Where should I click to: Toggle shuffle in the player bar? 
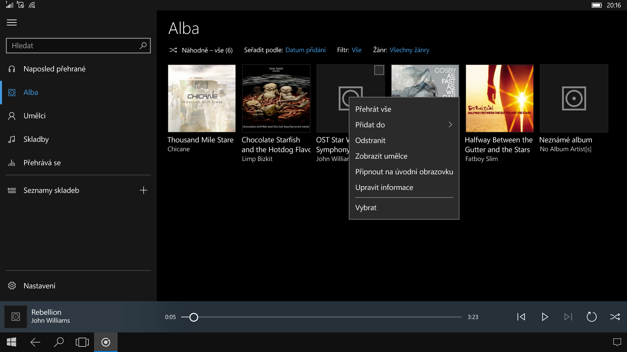pyautogui.click(x=615, y=317)
